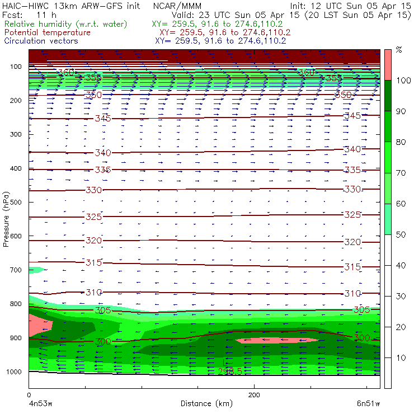
Task: Click the '700' pressure axis tick label
Action: pyautogui.click(x=16, y=270)
